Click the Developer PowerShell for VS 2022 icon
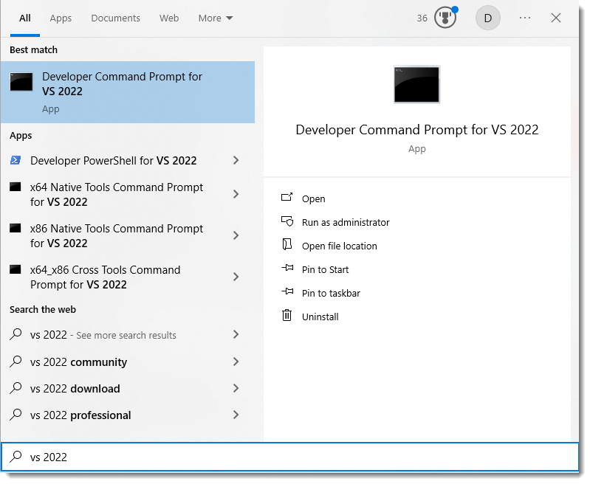This screenshot has width=590, height=484. click(16, 160)
